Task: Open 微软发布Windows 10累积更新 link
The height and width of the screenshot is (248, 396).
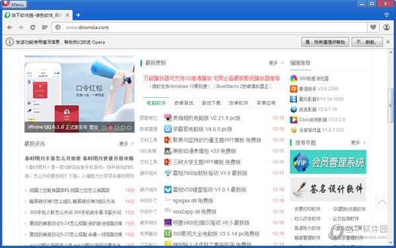Action: pos(180,87)
